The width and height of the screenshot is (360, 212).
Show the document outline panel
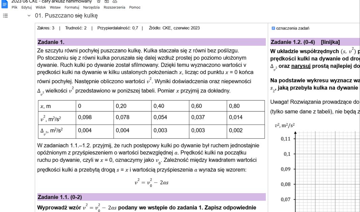(x=5, y=15)
